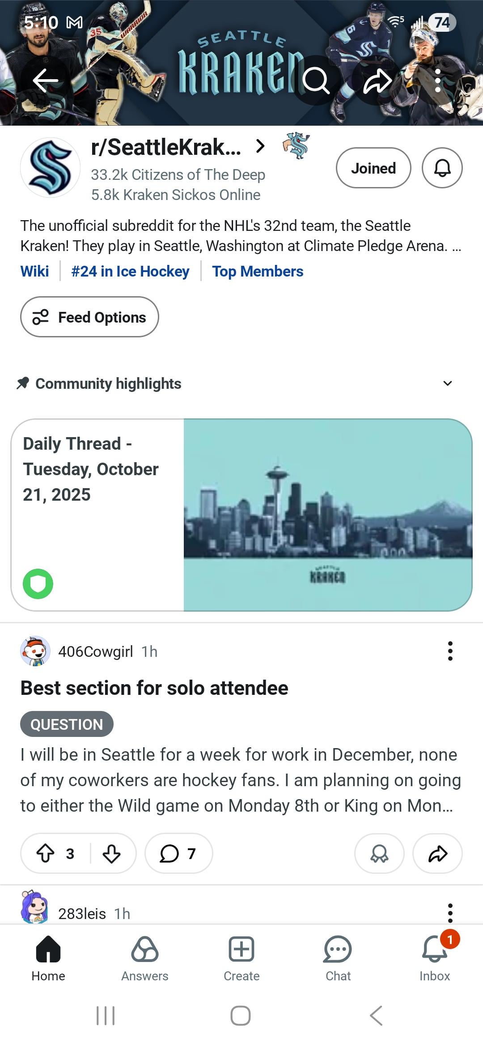The width and height of the screenshot is (483, 1047).
Task: Open the Wiki link
Action: click(x=34, y=271)
